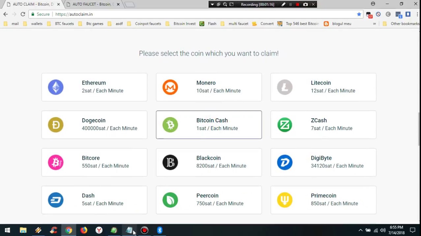
Task: Pause the screen recording
Action: coord(290,4)
